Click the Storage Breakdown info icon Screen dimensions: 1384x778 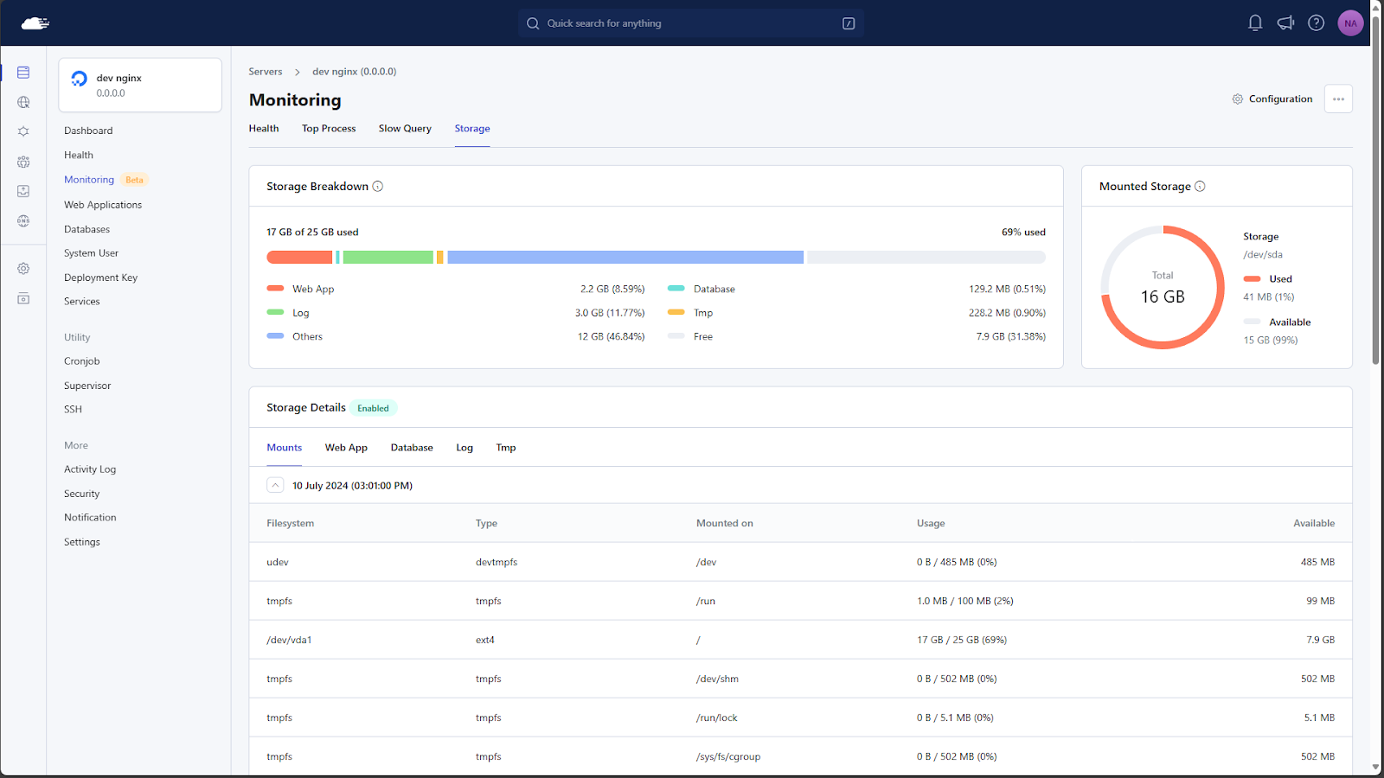(x=378, y=187)
